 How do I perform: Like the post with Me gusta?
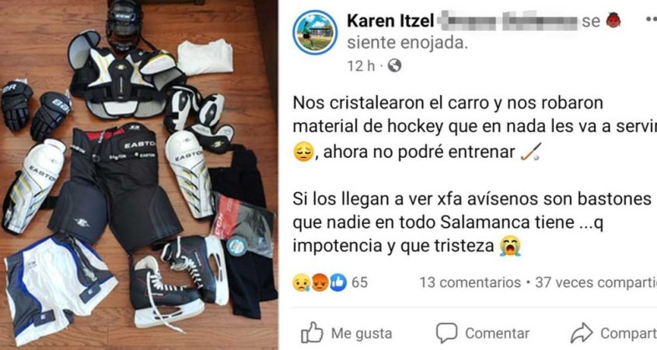tap(347, 333)
